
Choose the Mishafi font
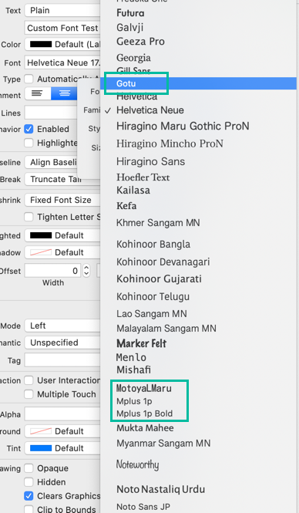tap(133, 370)
